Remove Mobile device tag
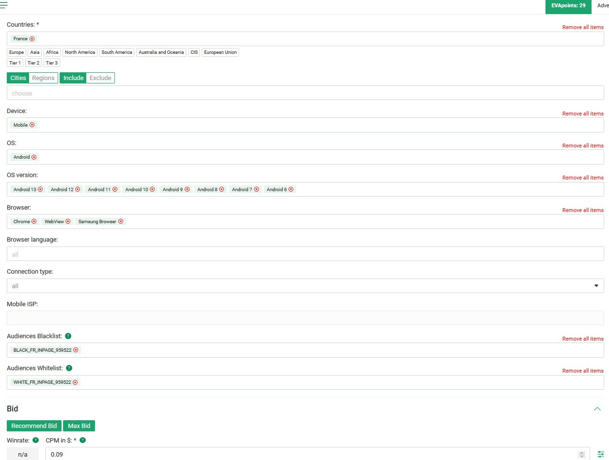609x460 pixels. pyautogui.click(x=32, y=125)
